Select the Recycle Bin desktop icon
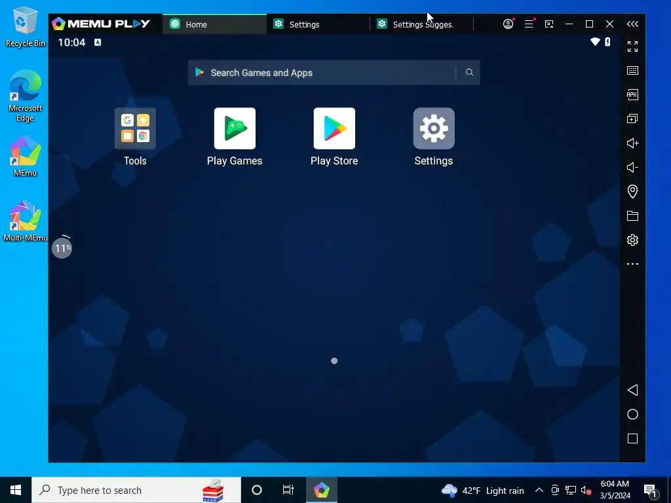Image resolution: width=671 pixels, height=503 pixels. pos(26,27)
